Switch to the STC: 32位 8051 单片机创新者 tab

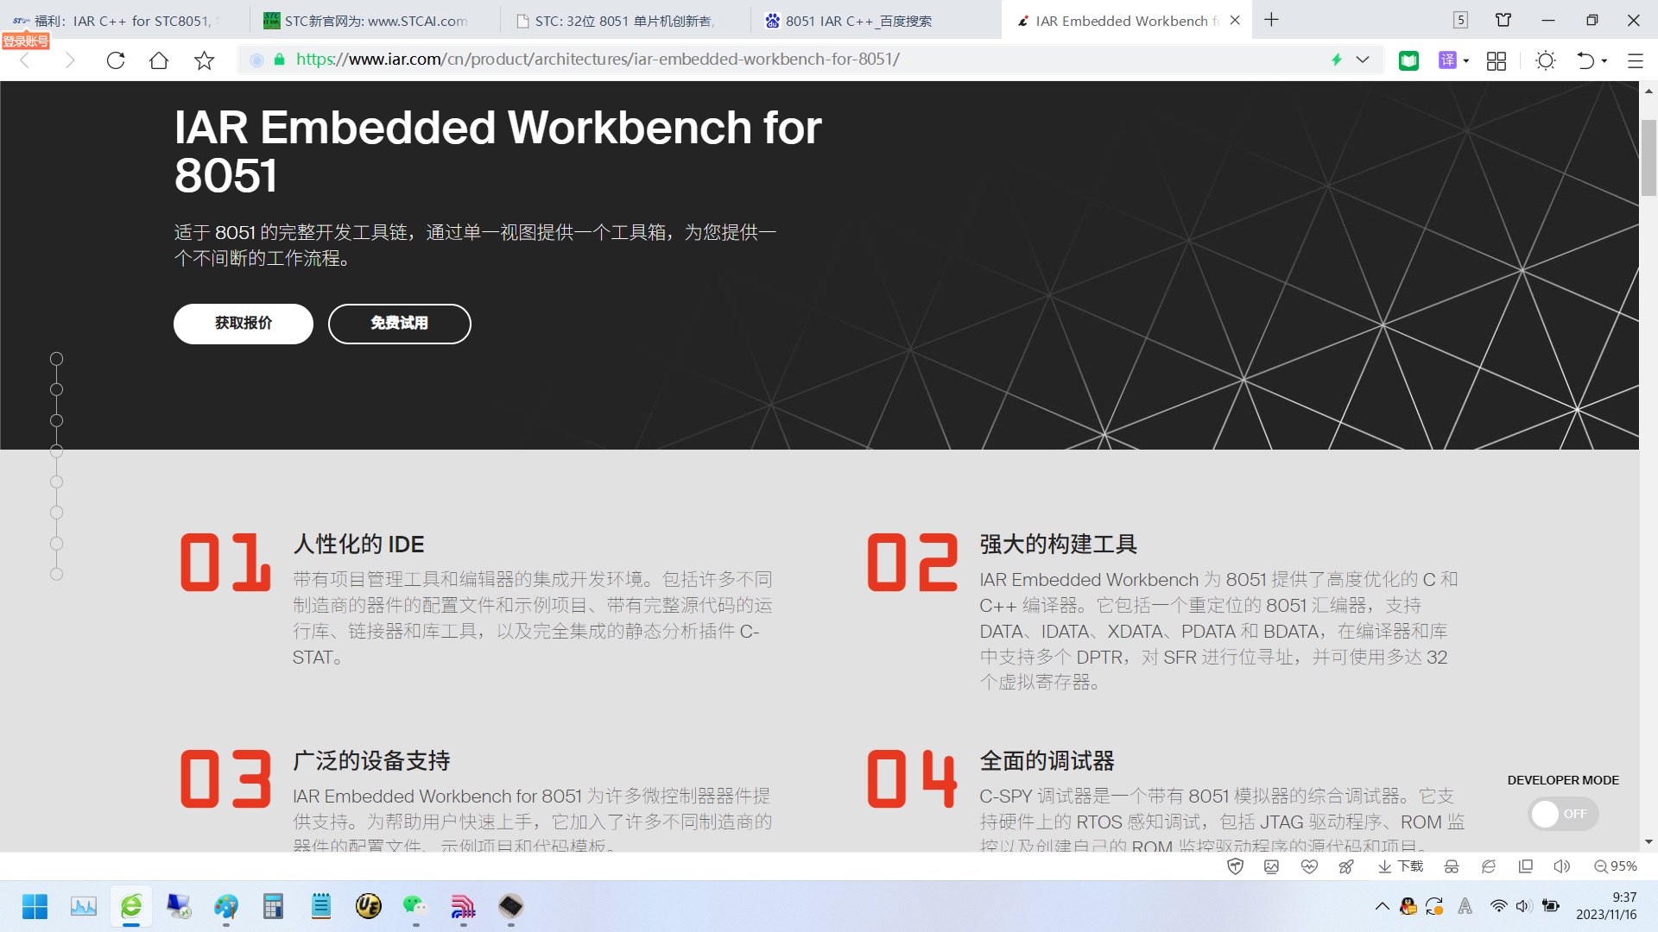coord(626,21)
